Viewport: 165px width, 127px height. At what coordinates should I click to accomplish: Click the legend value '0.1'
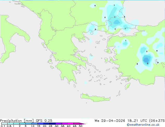click(x=3, y=126)
